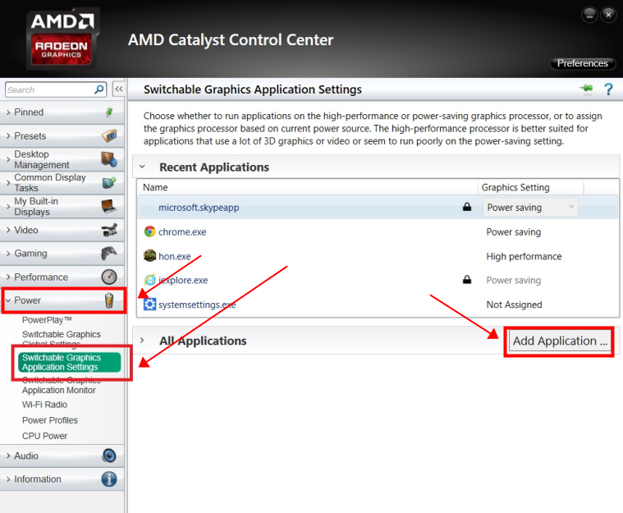Expand the All Applications section

142,341
